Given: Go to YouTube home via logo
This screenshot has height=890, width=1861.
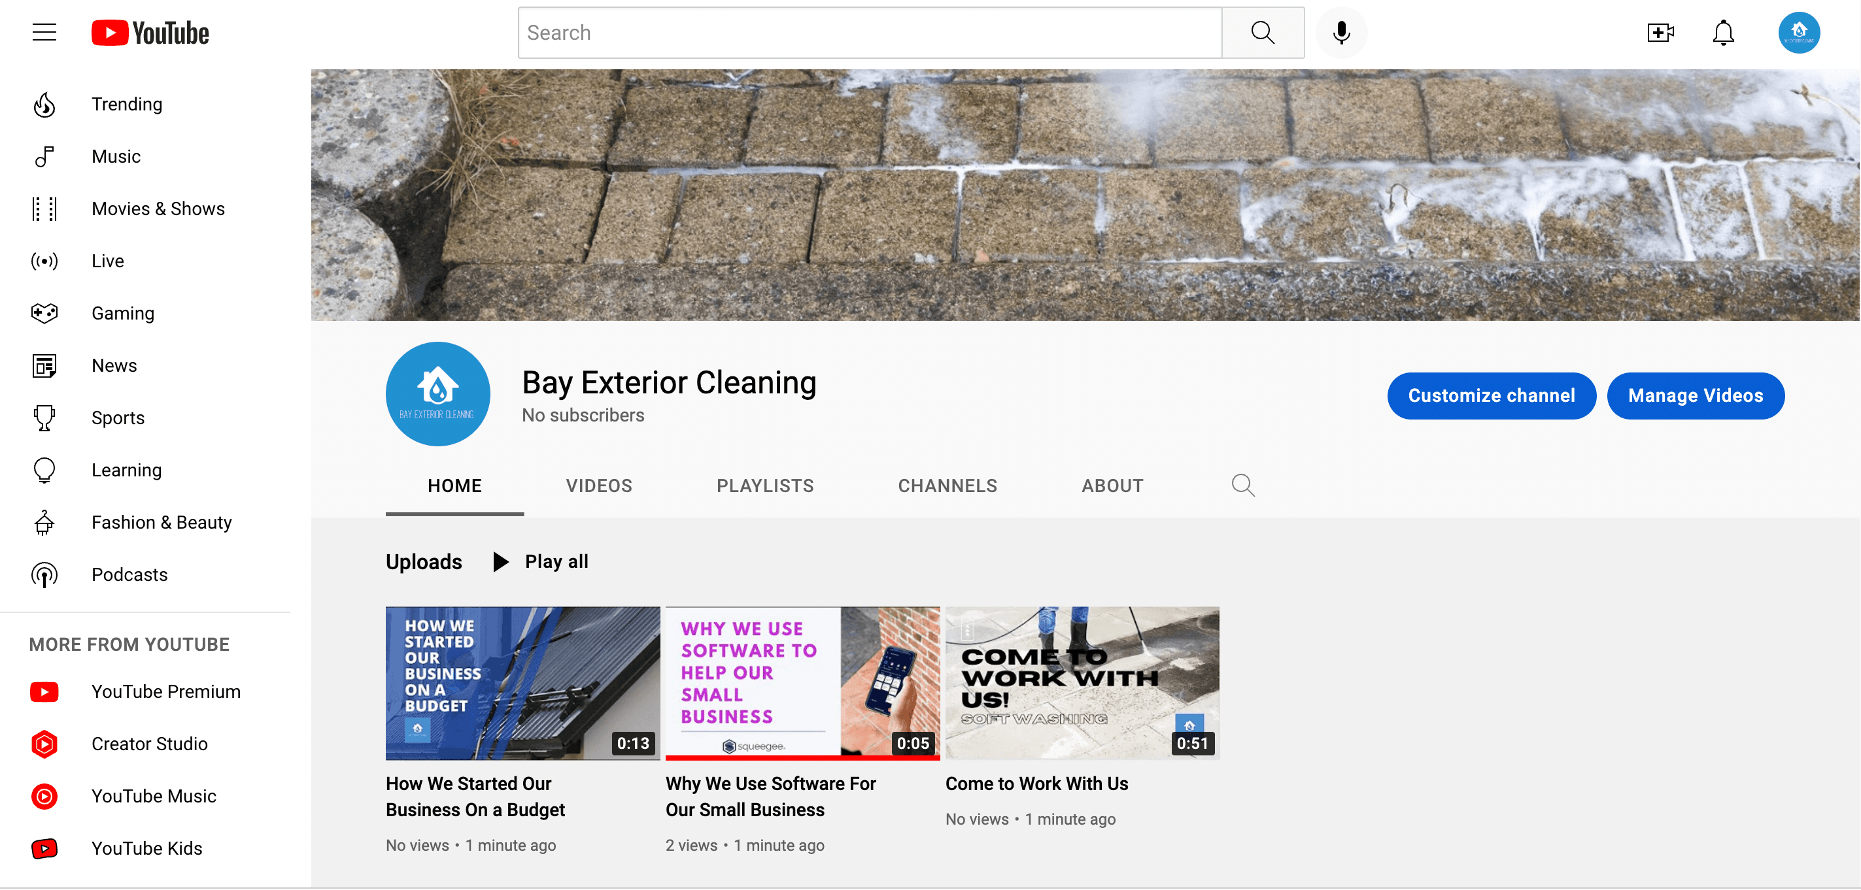Looking at the screenshot, I should pyautogui.click(x=150, y=33).
